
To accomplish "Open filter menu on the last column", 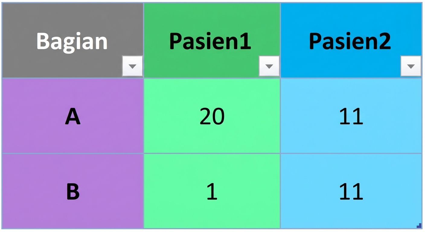I will [411, 66].
